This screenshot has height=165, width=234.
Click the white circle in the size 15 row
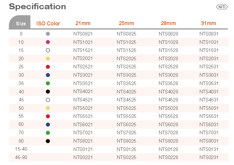(x=48, y=50)
